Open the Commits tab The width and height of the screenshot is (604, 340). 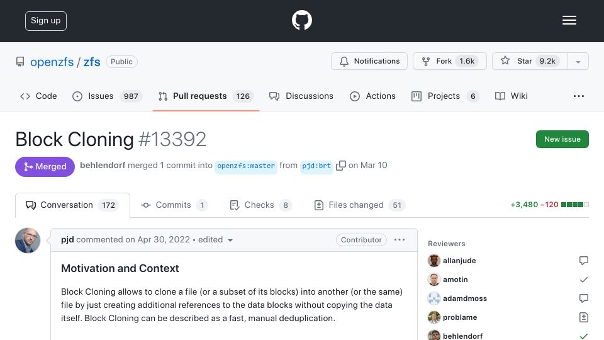(x=174, y=205)
